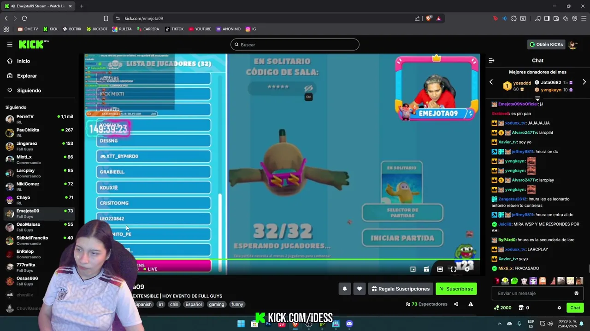Click the Suscribirse button
Screen dimensions: 590x331
point(456,289)
